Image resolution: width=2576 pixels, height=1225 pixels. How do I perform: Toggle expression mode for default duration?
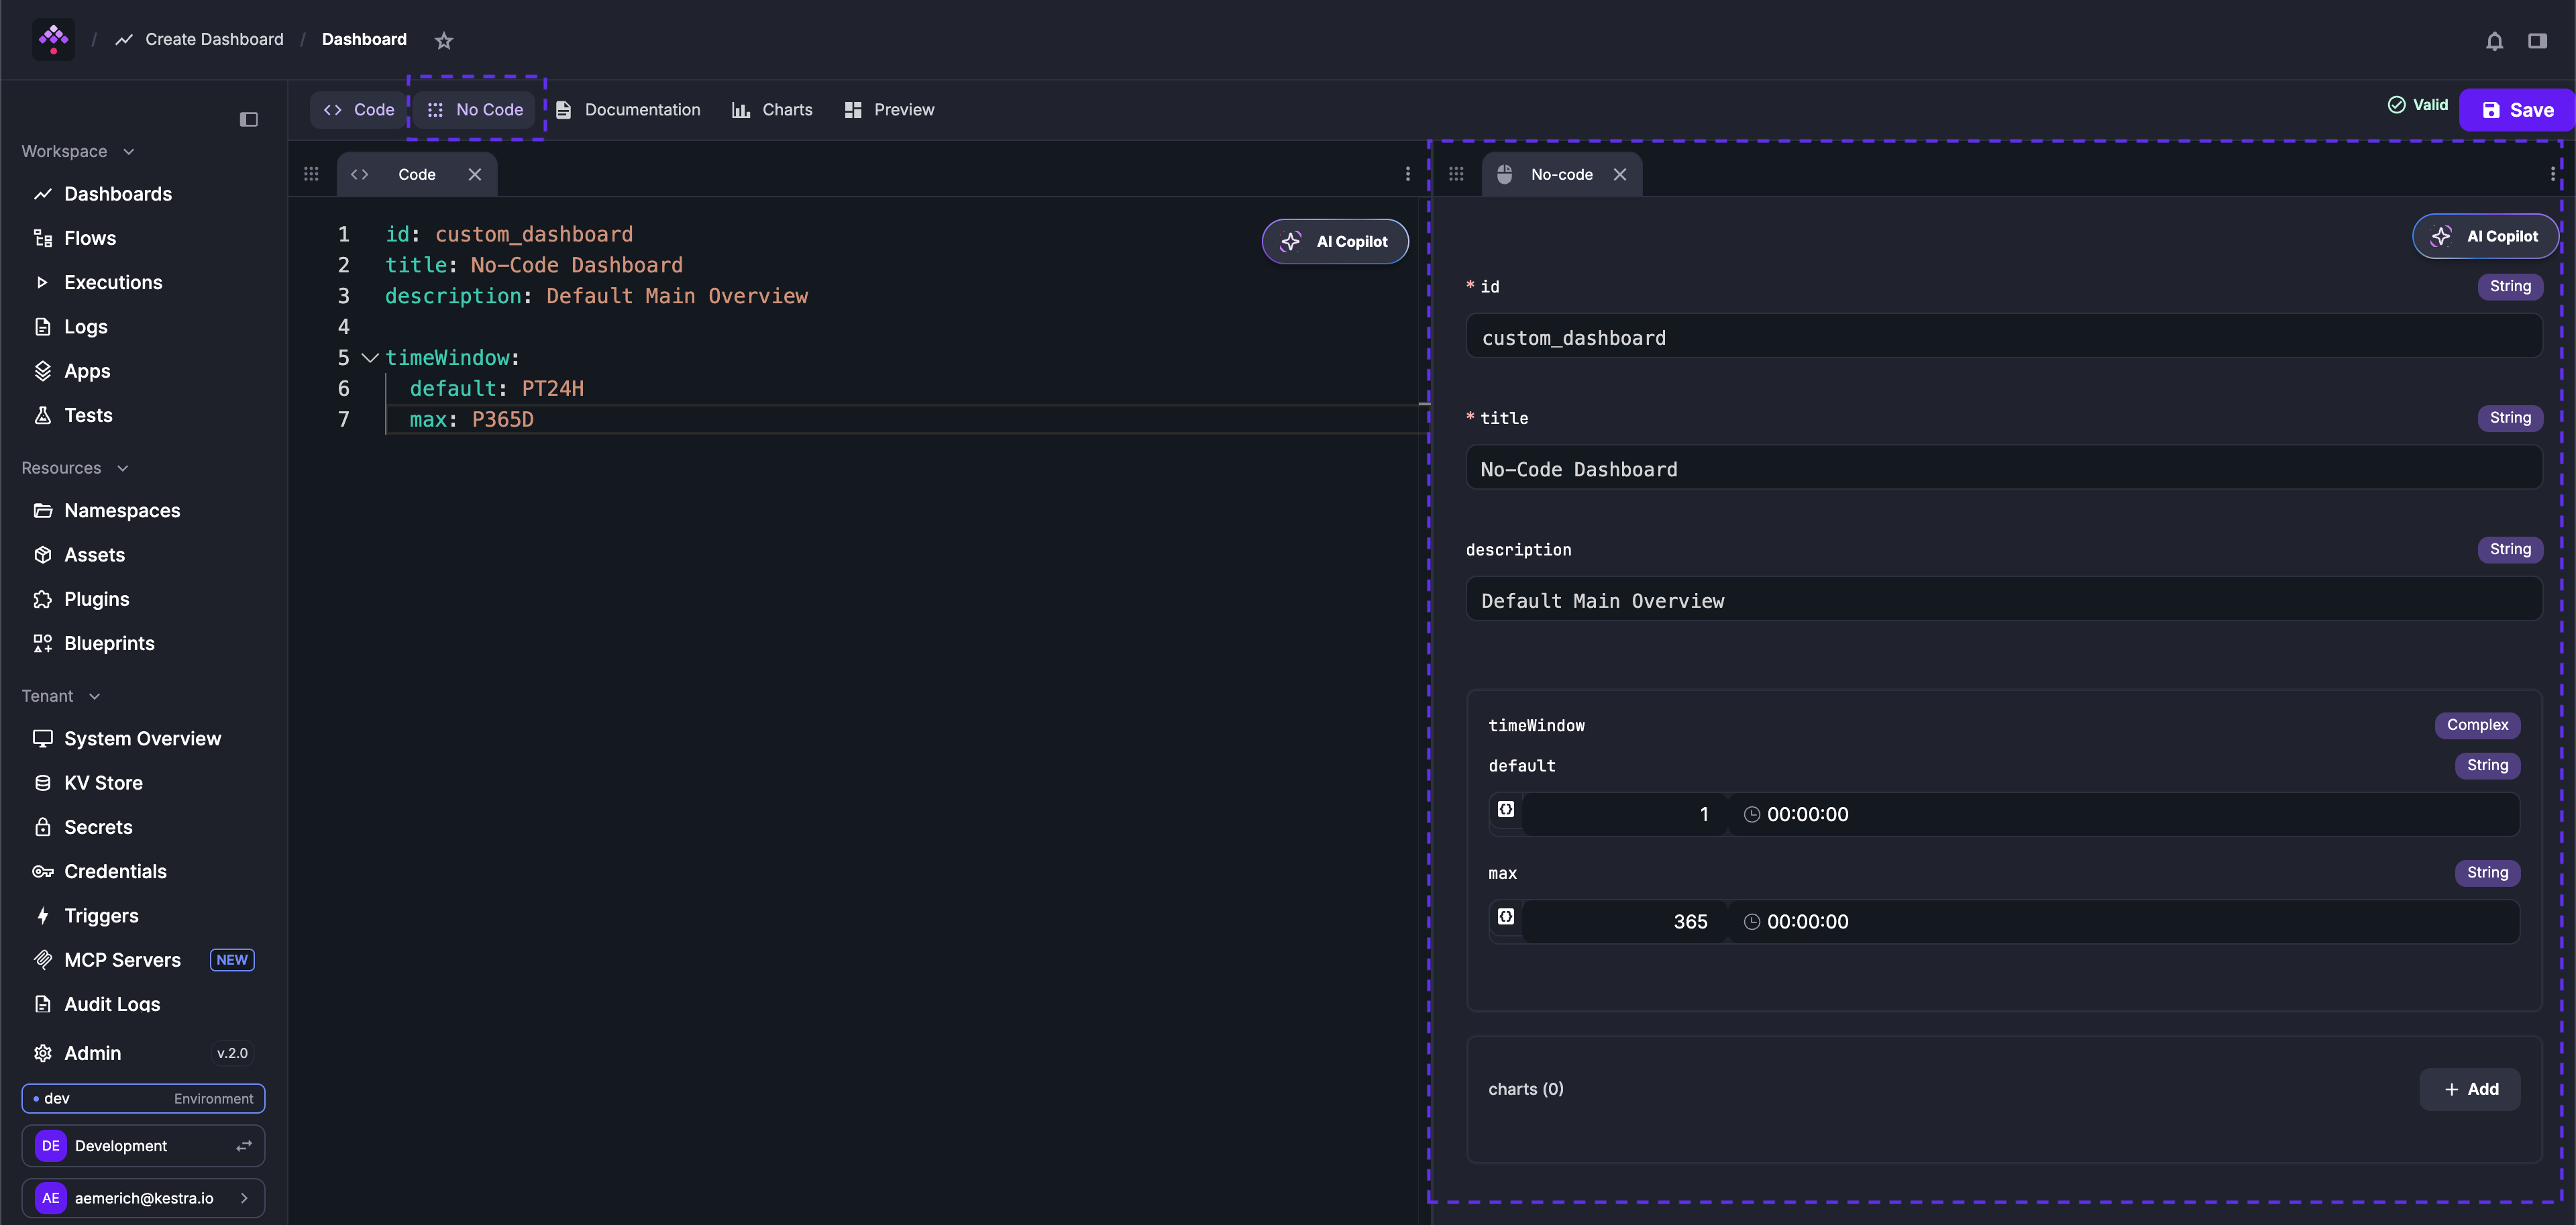pyautogui.click(x=1506, y=809)
